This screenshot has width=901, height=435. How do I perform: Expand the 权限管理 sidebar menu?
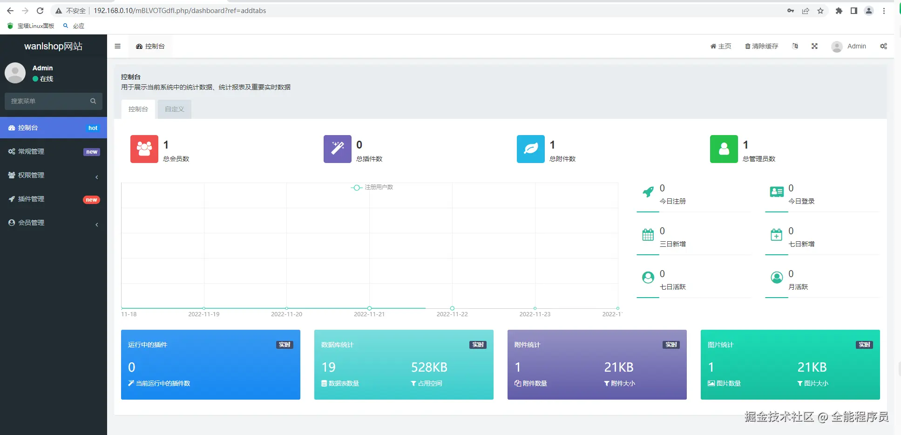(x=54, y=175)
